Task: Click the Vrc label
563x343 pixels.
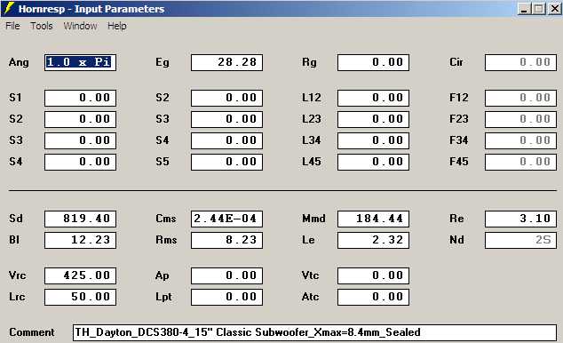Action: pos(17,275)
